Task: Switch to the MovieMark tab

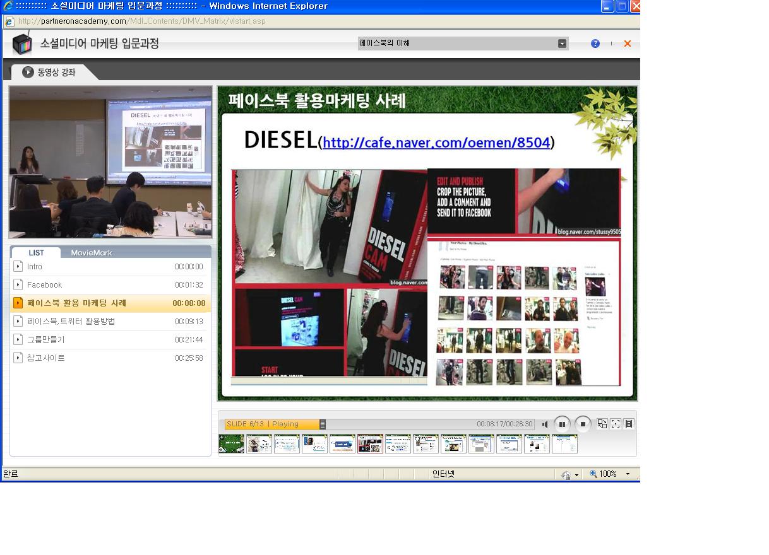Action: (x=92, y=253)
